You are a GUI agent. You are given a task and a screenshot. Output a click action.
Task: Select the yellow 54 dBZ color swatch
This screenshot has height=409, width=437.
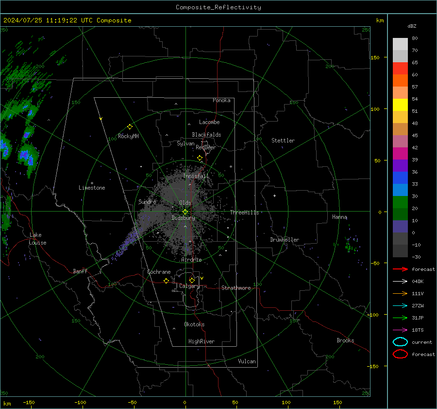pos(400,105)
